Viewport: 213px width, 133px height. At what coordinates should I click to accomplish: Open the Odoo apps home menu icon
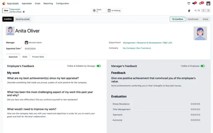(3, 3)
